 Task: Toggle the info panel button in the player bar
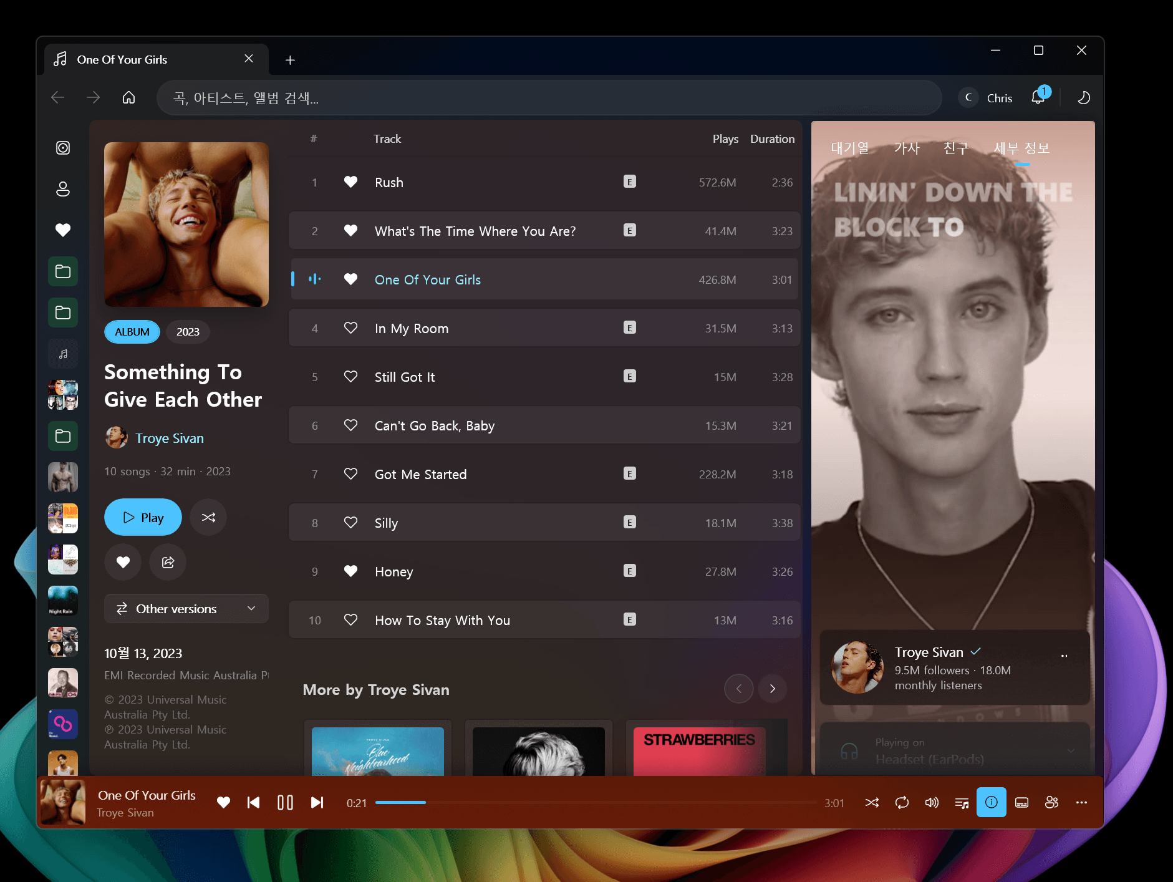(992, 802)
